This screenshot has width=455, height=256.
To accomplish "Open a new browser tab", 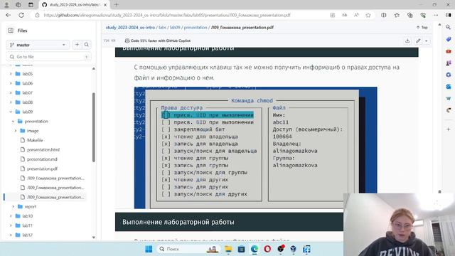I will click(x=116, y=5).
